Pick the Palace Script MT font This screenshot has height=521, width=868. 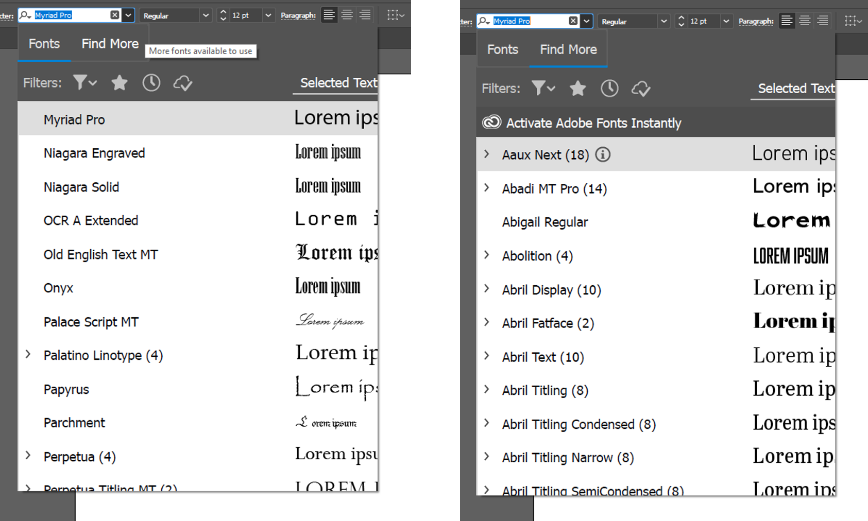tap(198, 321)
